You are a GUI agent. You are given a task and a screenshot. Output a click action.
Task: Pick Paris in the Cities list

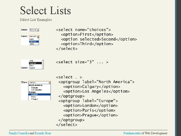(x=39, y=97)
